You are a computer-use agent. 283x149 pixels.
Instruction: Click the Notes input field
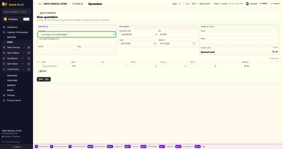tap(239, 42)
